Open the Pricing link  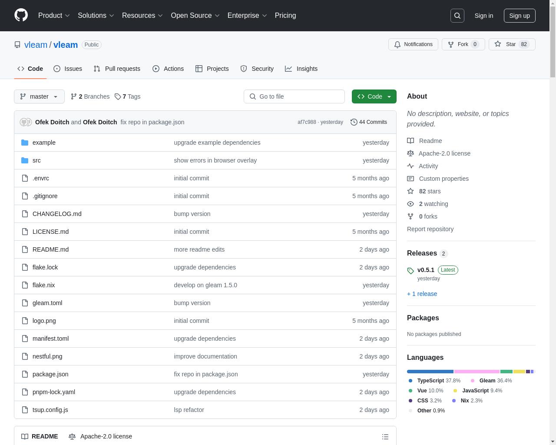(285, 15)
